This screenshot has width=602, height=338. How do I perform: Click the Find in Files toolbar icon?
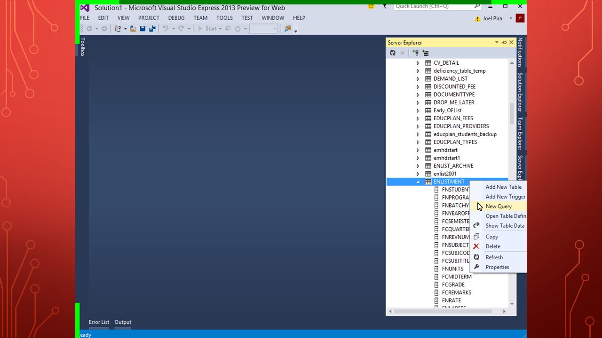[x=288, y=29]
